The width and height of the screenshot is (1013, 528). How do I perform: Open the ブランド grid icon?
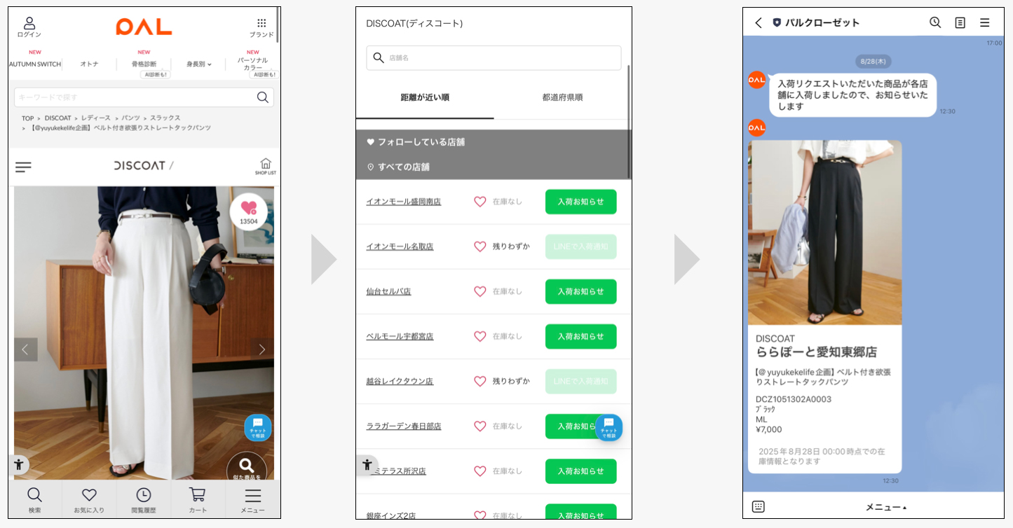261,27
